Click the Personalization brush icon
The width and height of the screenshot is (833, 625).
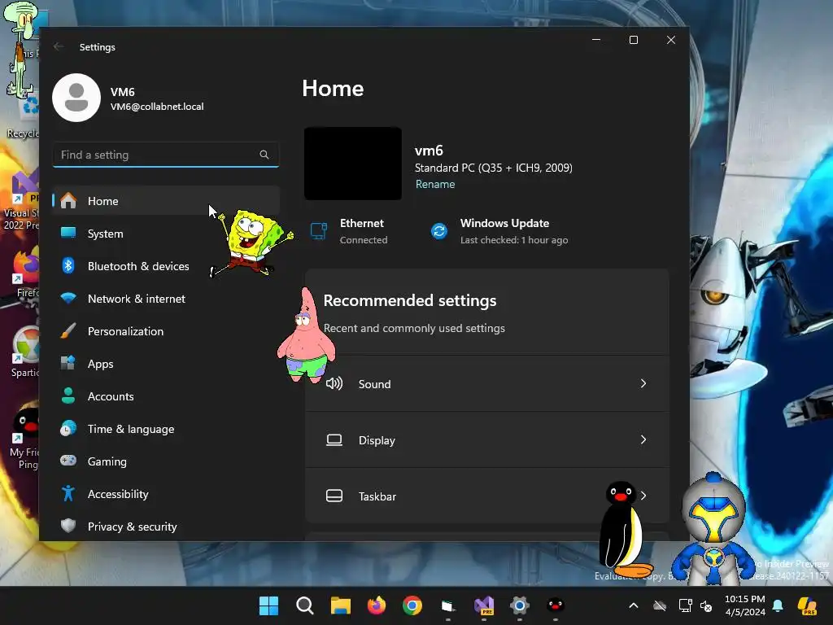[68, 330]
